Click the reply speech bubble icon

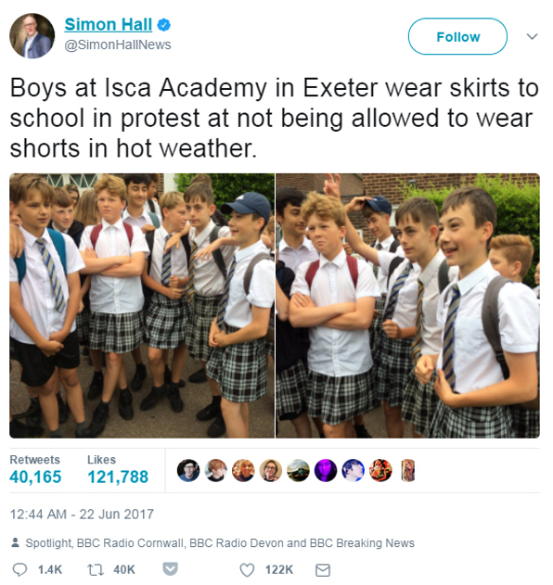pos(19,570)
